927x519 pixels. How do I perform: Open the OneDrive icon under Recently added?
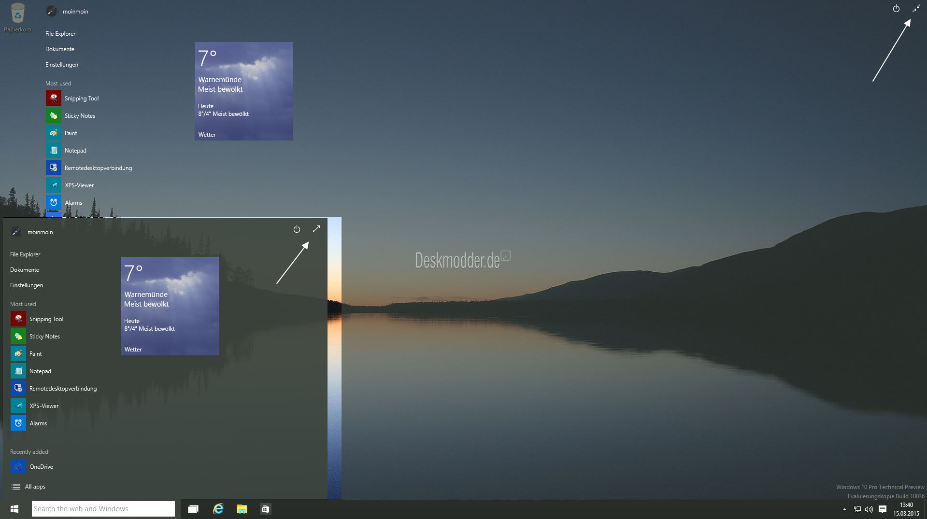pos(18,466)
